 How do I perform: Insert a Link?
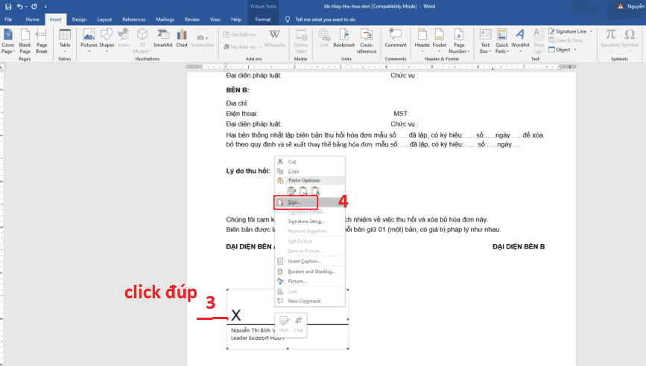(324, 38)
